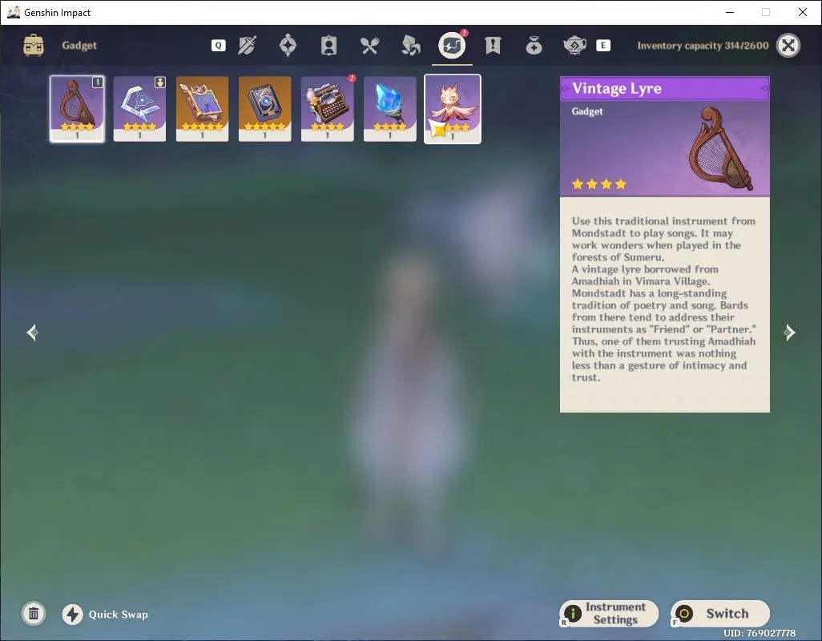Select the five-star open book gadget
The height and width of the screenshot is (641, 822).
point(202,108)
